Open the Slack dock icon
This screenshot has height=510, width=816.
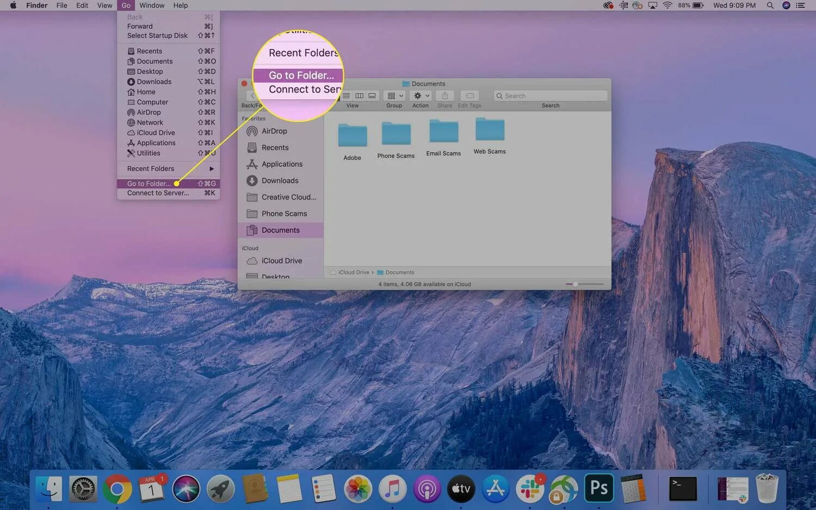tap(530, 488)
